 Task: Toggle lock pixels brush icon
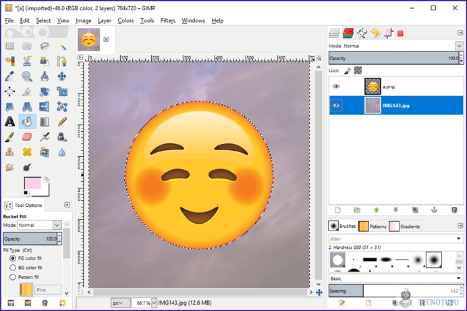348,71
